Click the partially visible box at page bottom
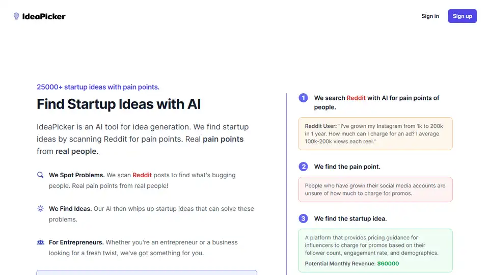489x275 pixels. coord(147,272)
